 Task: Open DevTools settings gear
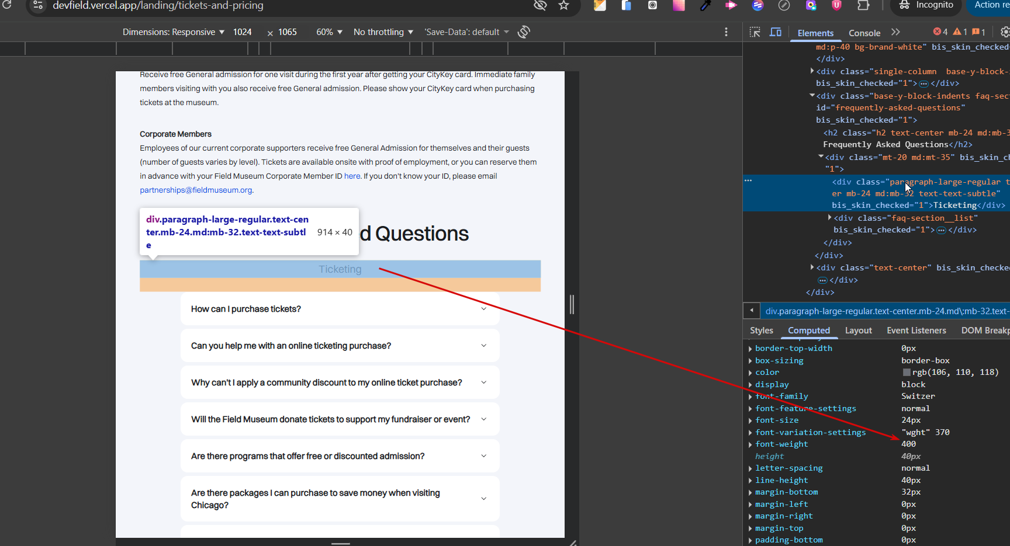[x=1005, y=32]
